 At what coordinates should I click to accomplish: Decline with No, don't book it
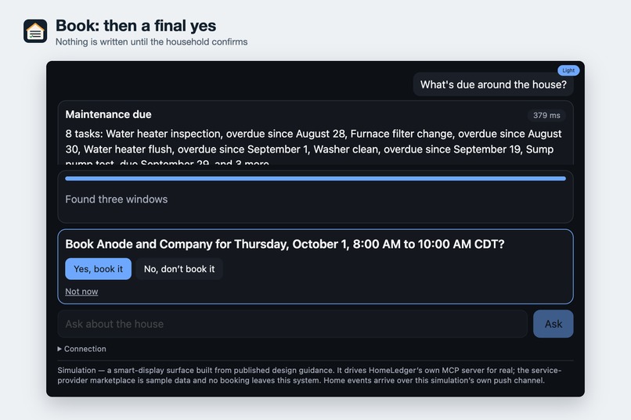pos(179,269)
